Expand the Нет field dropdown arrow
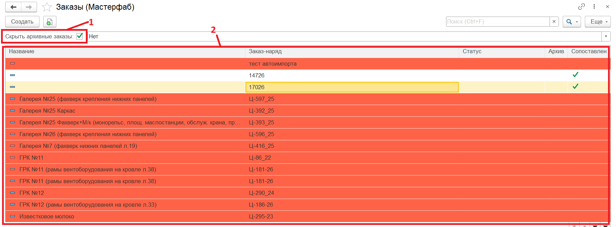 pos(606,36)
